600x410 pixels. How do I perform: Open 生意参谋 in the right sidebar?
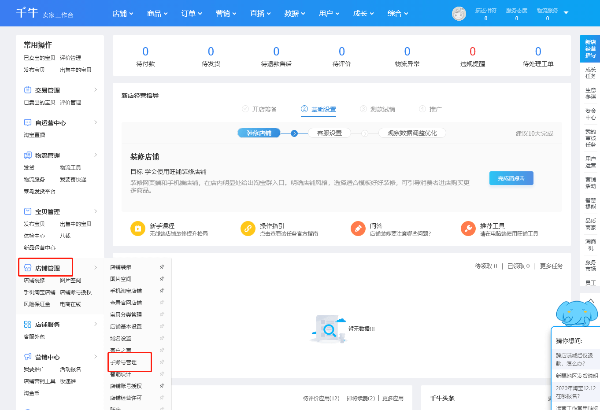(590, 93)
